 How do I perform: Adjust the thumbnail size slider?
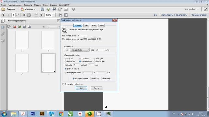[x=49, y=26]
